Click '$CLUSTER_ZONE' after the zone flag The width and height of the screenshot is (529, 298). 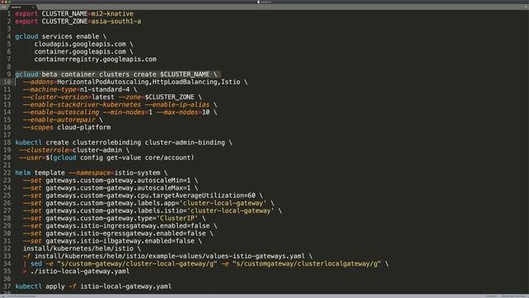pos(169,97)
